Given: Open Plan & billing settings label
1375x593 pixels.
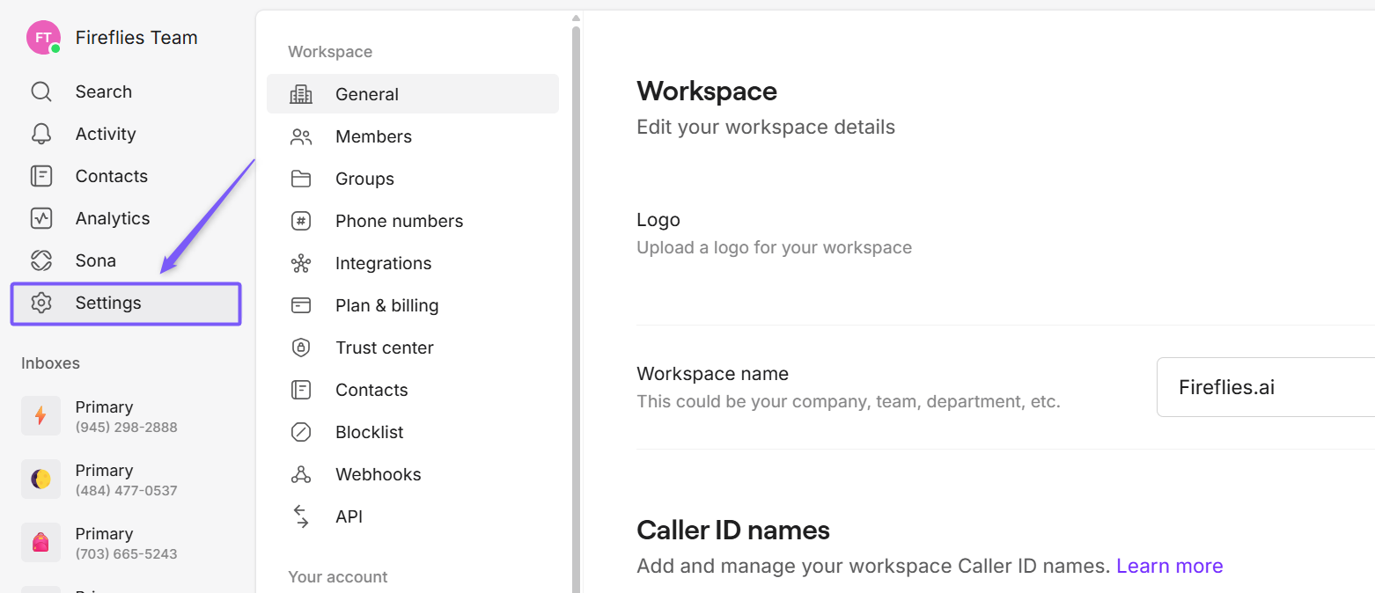Looking at the screenshot, I should pyautogui.click(x=386, y=305).
